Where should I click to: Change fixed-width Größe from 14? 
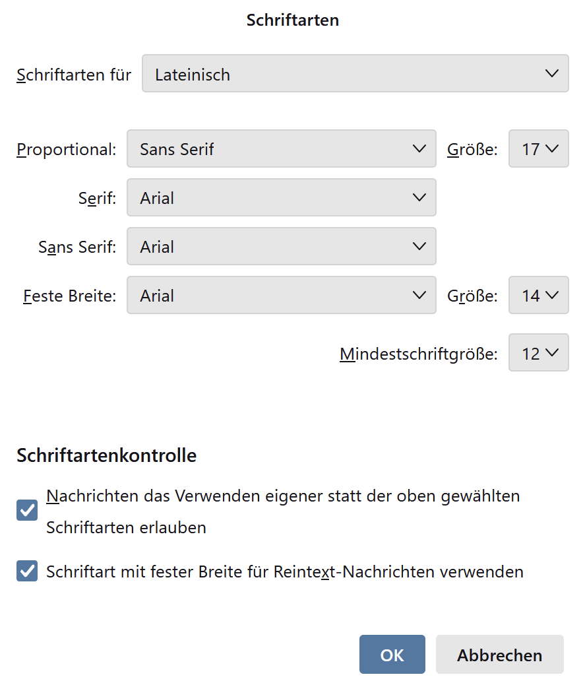pos(538,295)
